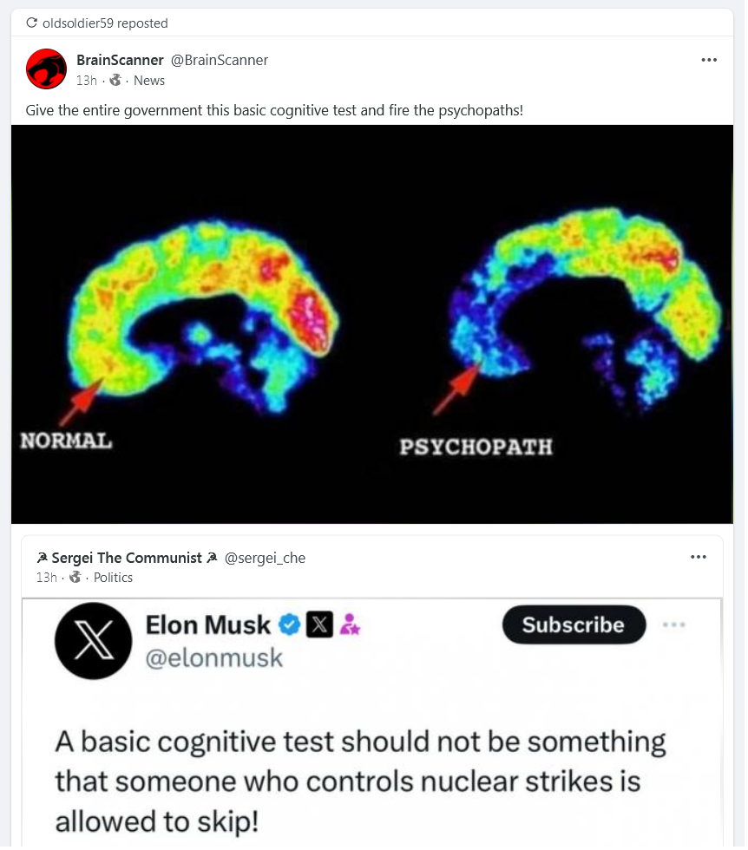Select the Politics category tag
Viewport: 748px width, 850px height.
(113, 578)
